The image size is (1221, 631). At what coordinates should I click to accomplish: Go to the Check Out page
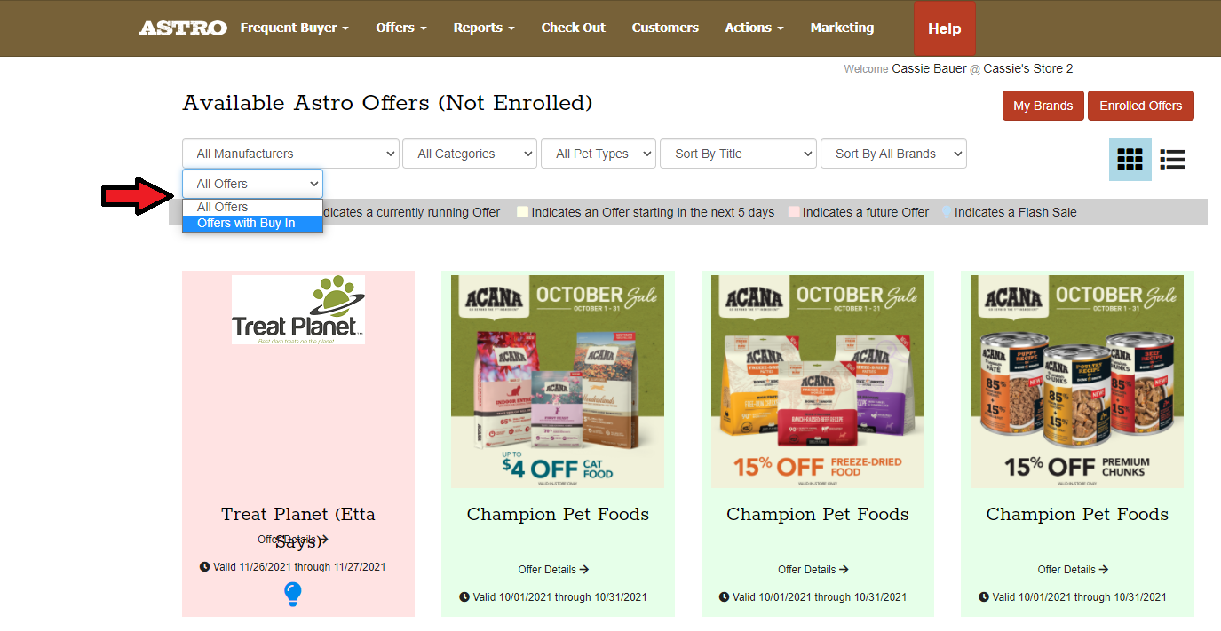pos(574,28)
